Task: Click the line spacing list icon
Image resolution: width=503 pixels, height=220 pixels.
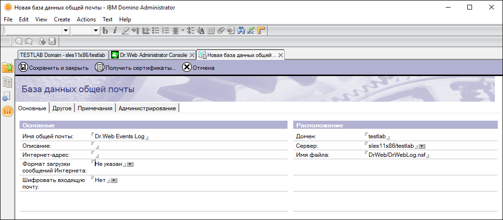Action: [x=191, y=30]
